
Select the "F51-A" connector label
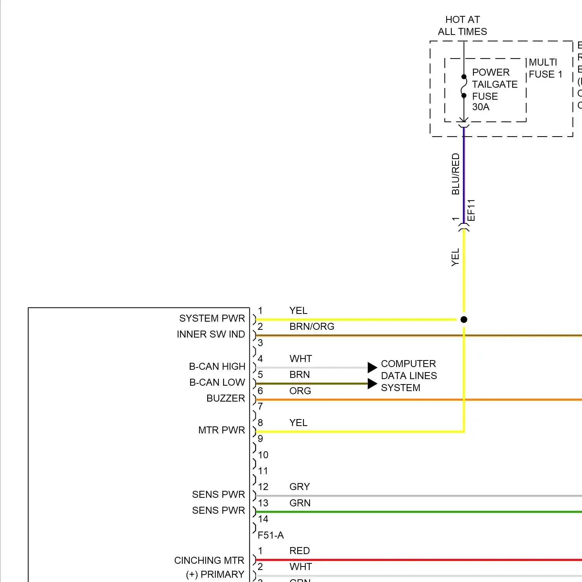pyautogui.click(x=271, y=535)
